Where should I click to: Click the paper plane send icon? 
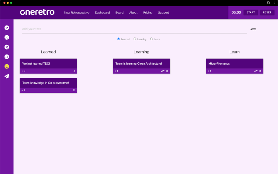pos(7,76)
